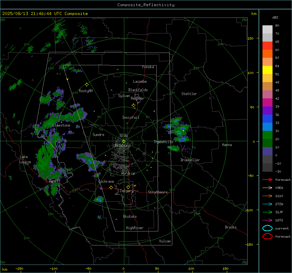Click the Limestone label
This screenshot has height=273, width=292.
(61, 125)
